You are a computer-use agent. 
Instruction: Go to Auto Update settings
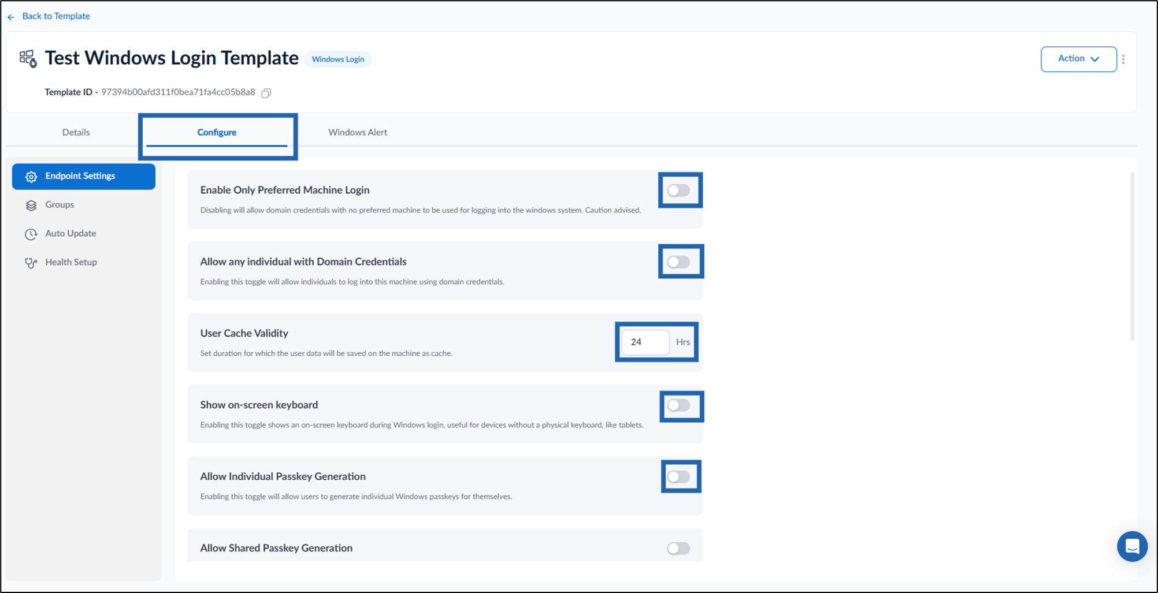[84, 233]
